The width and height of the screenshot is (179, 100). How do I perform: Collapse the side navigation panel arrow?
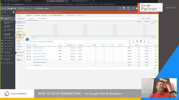(16, 52)
